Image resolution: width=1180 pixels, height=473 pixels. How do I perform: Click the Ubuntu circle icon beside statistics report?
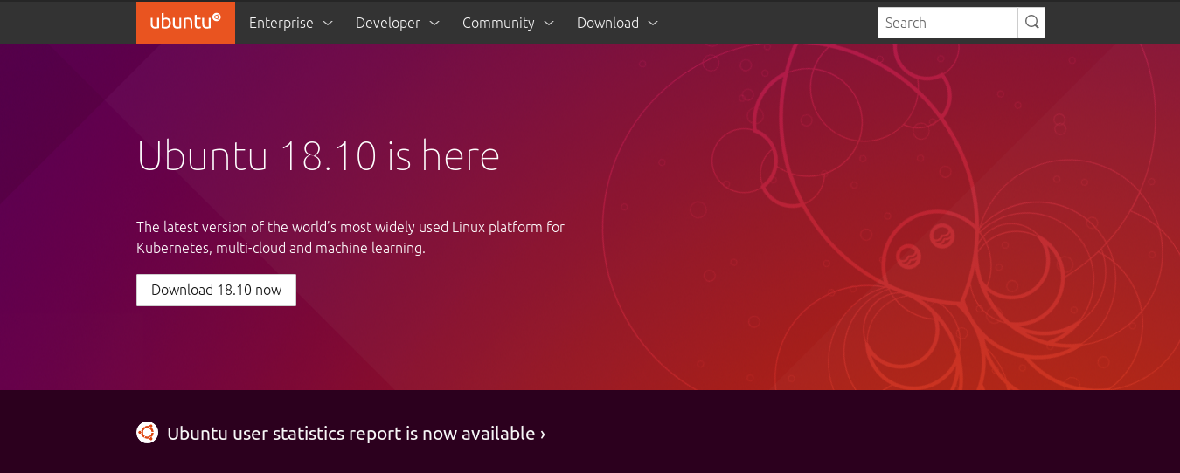click(147, 432)
